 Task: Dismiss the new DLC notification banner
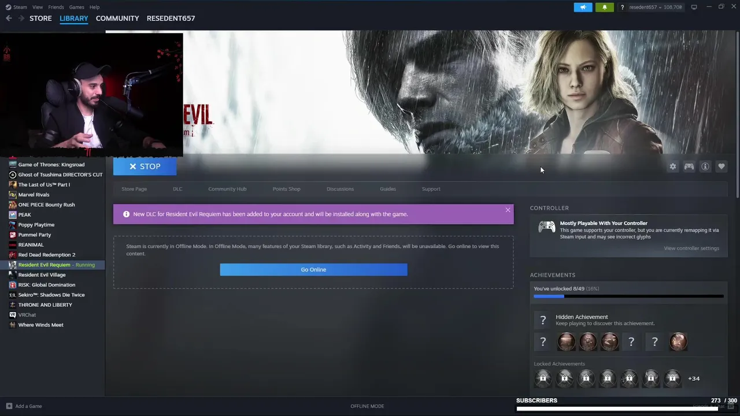click(508, 210)
